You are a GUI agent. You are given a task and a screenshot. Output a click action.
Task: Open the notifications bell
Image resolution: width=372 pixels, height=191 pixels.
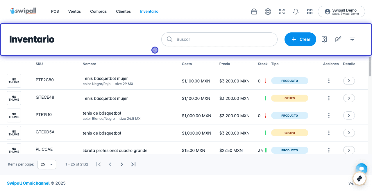pos(296,12)
